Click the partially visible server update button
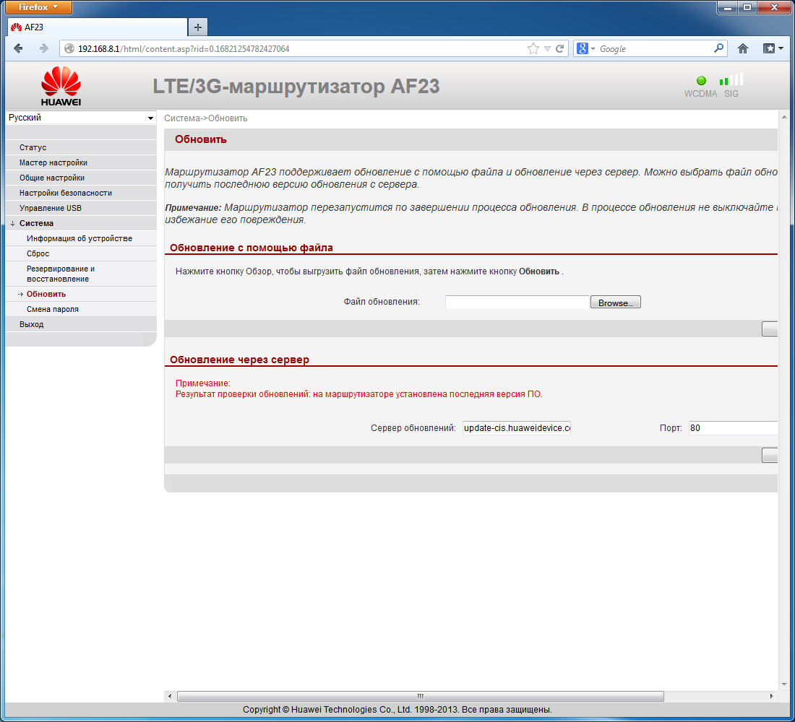Image resolution: width=795 pixels, height=722 pixels. coord(770,455)
